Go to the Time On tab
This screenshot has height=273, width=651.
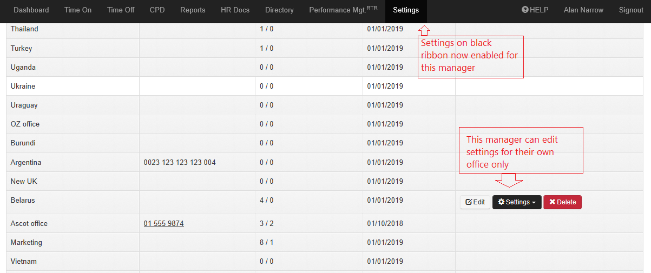pyautogui.click(x=78, y=10)
